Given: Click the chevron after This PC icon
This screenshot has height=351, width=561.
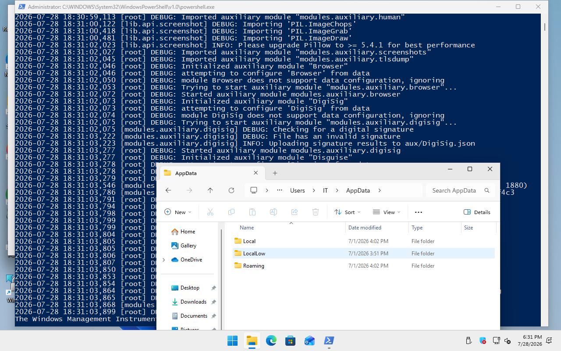Looking at the screenshot, I should (266, 190).
